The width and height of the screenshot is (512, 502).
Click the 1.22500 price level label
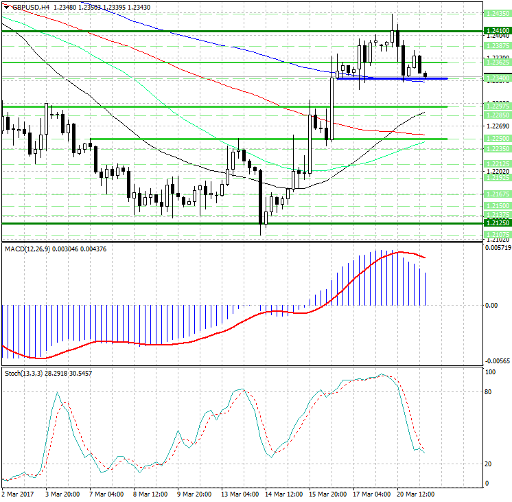pyautogui.click(x=496, y=139)
